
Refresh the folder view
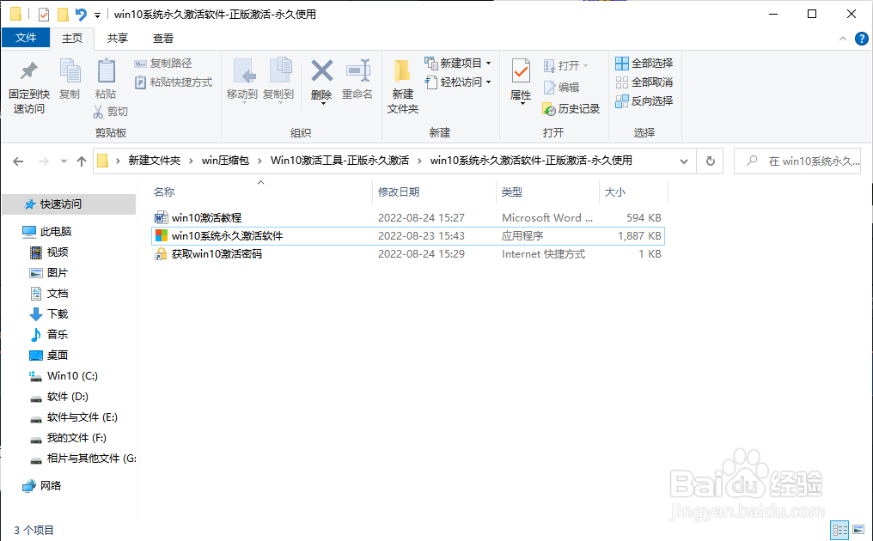pos(710,161)
